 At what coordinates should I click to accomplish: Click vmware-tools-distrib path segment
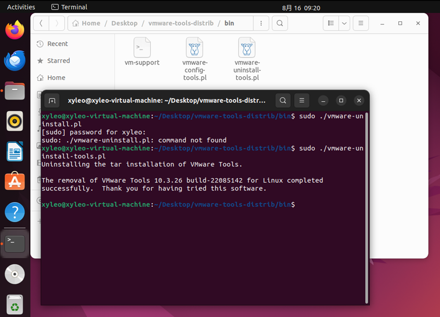pos(181,23)
